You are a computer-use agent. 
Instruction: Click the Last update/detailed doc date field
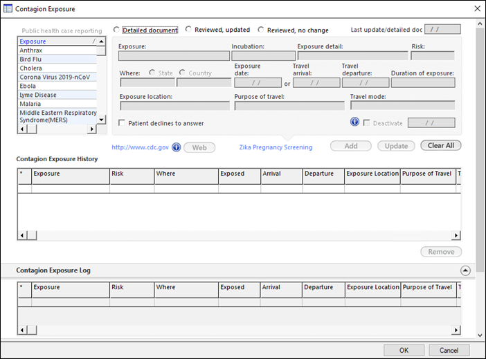442,29
